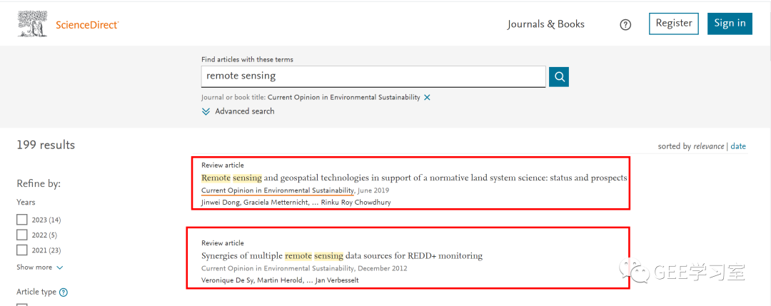Click the ScienceDirect wordmark text
This screenshot has height=306, width=771.
87,25
